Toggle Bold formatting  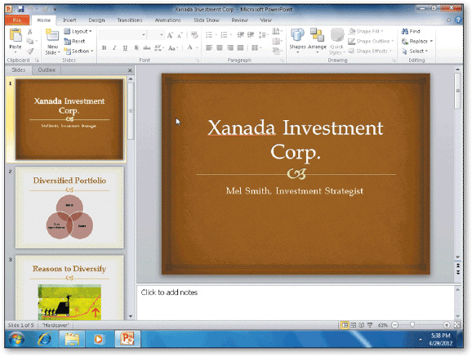pos(105,48)
